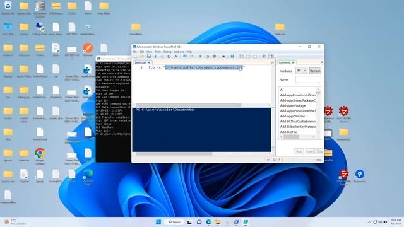The image size is (404, 227).
Task: Click the Cut scissors icon in ISE toolbar
Action: click(x=155, y=56)
